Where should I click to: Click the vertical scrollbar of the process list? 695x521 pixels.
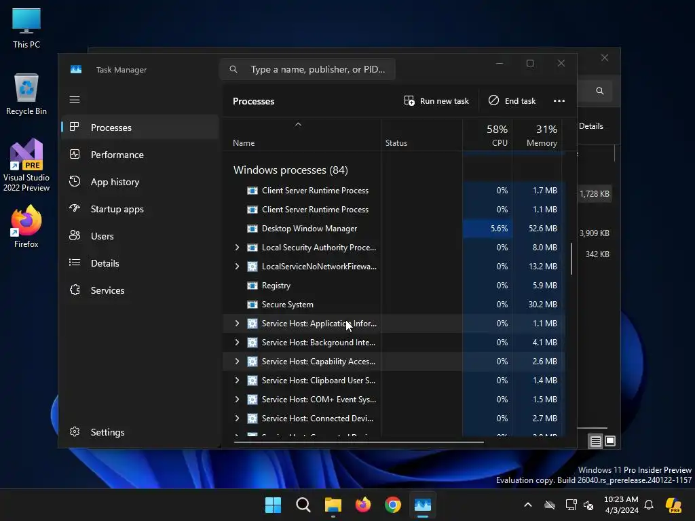[571, 259]
